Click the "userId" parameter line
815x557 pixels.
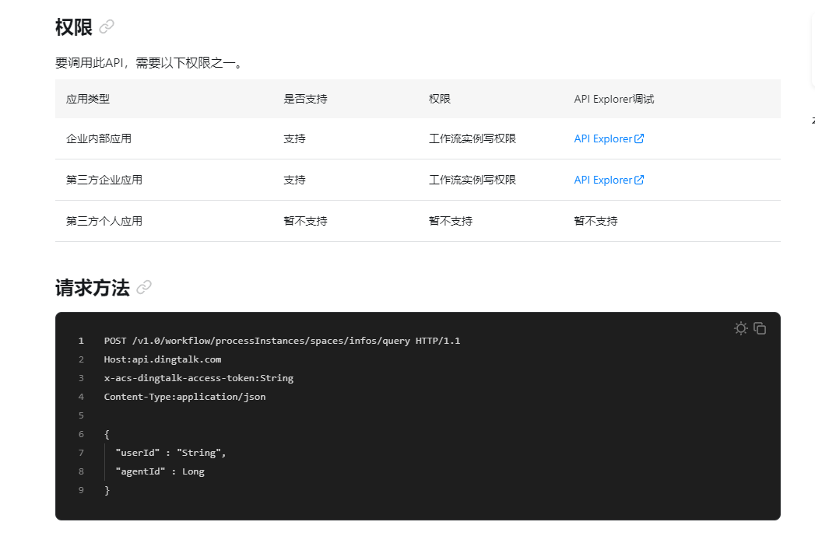click(x=170, y=453)
